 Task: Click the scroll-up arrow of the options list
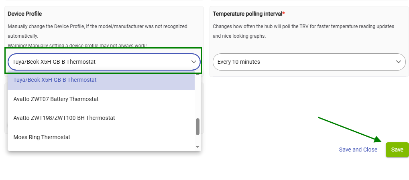pyautogui.click(x=197, y=74)
